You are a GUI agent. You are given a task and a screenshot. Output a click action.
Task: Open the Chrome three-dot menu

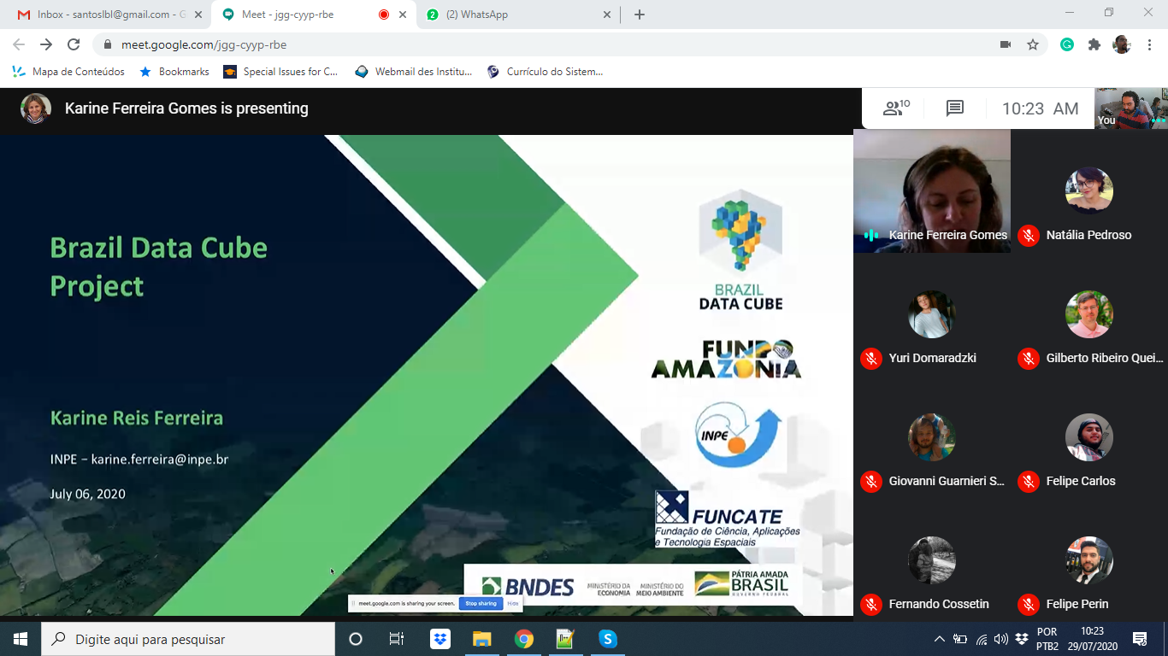(1148, 44)
